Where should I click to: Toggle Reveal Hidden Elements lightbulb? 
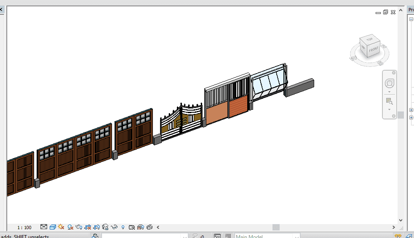[x=123, y=227]
